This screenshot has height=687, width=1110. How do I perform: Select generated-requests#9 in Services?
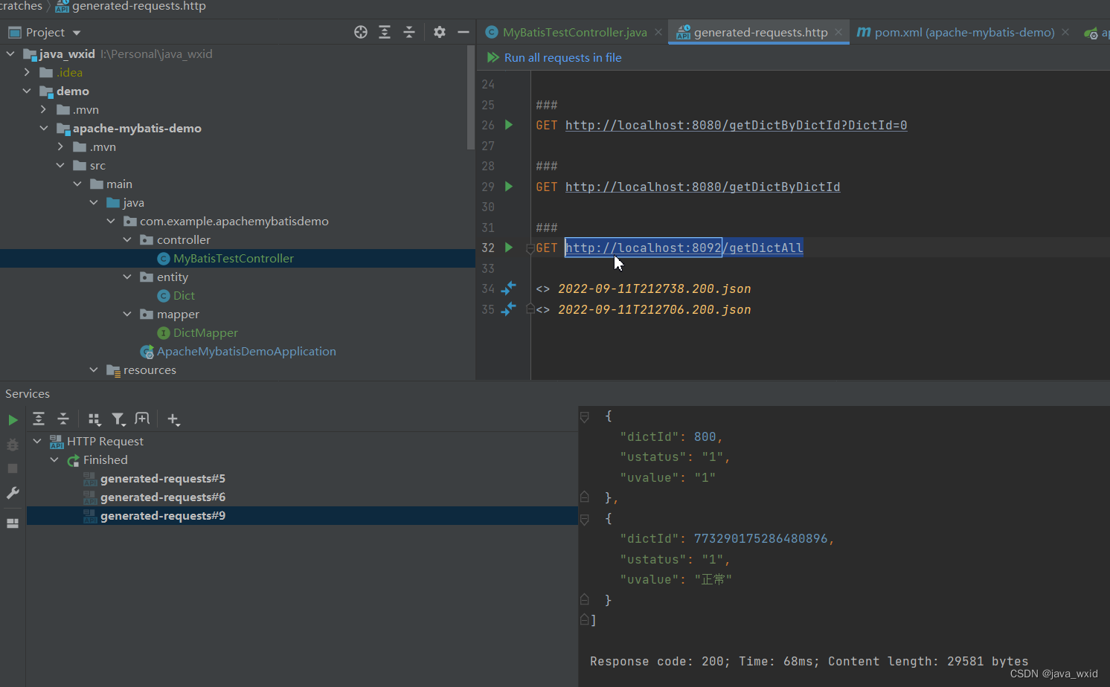coord(162,515)
